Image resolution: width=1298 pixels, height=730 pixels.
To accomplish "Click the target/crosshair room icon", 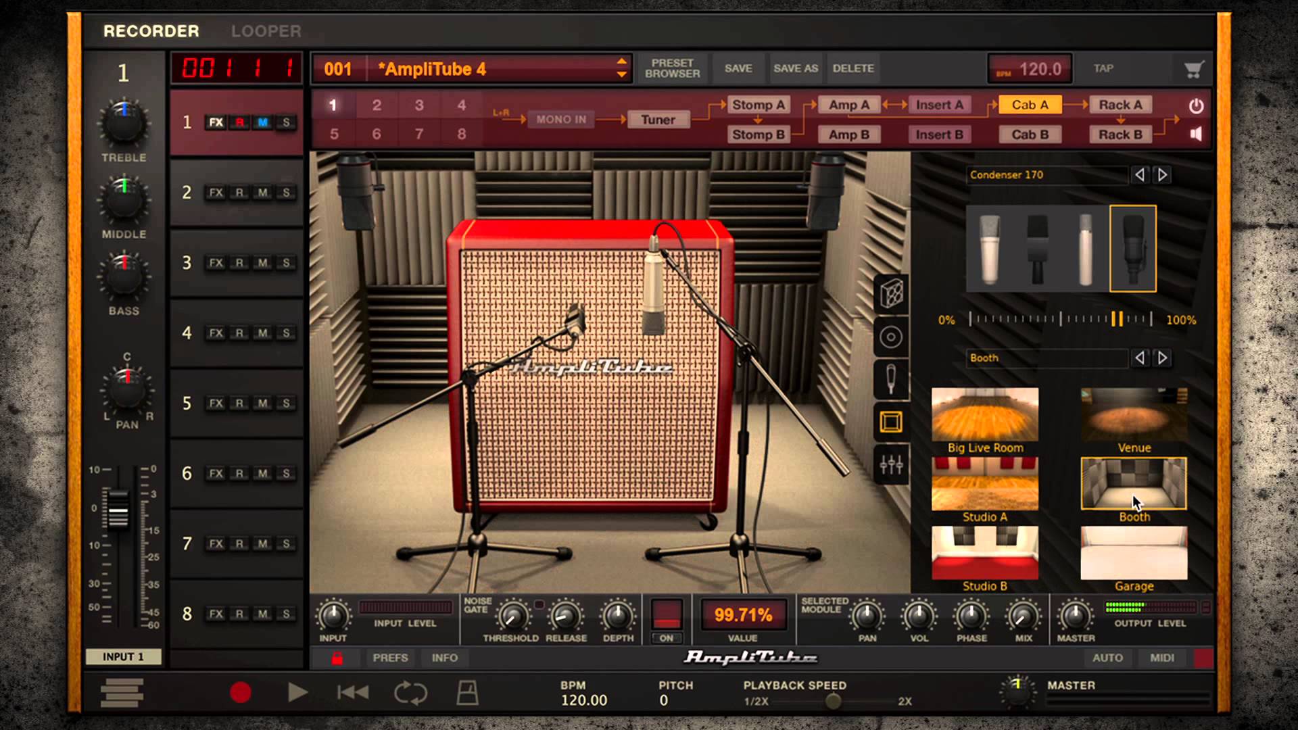I will click(890, 335).
